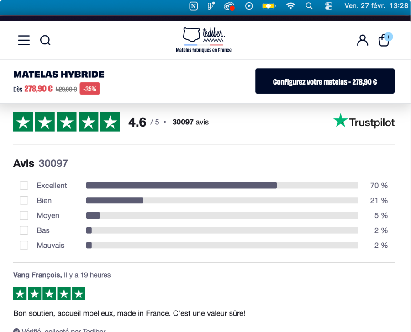Open macOS Control Center icon
This screenshot has width=411, height=332.
click(329, 6)
